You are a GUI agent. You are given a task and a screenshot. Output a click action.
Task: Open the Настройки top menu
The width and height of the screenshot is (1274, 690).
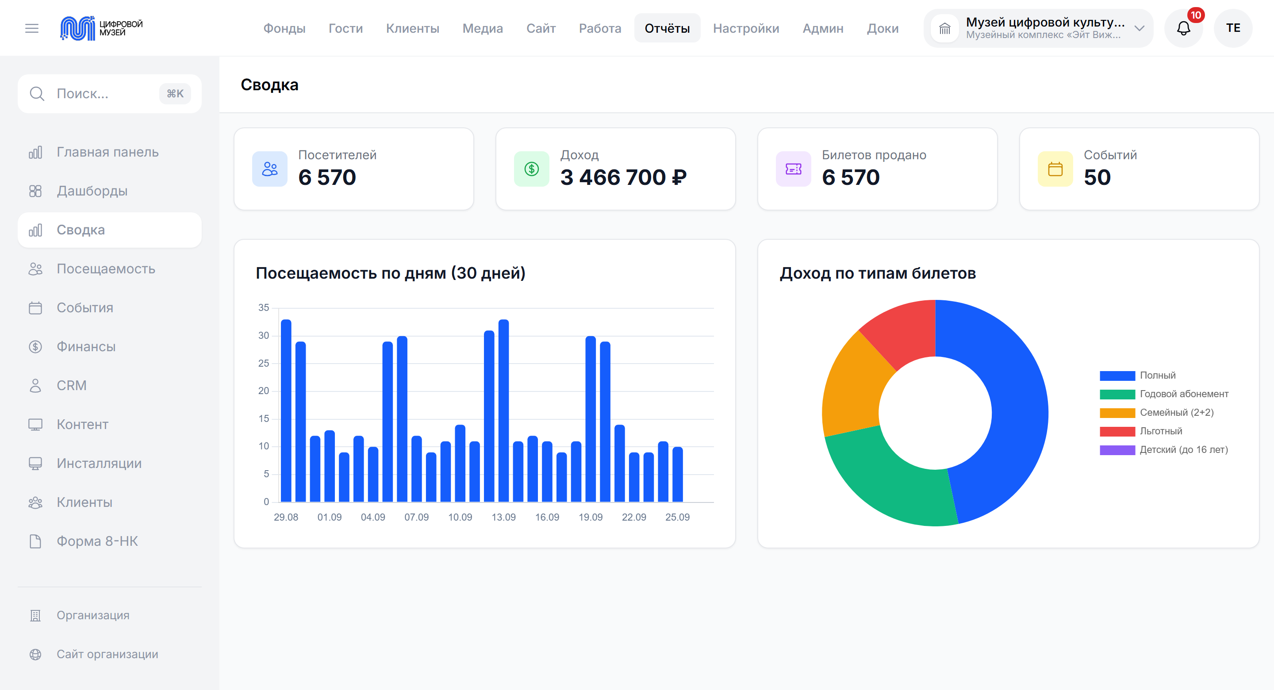click(746, 28)
